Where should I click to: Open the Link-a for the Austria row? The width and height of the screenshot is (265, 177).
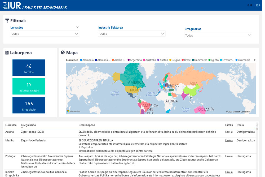tap(229, 132)
